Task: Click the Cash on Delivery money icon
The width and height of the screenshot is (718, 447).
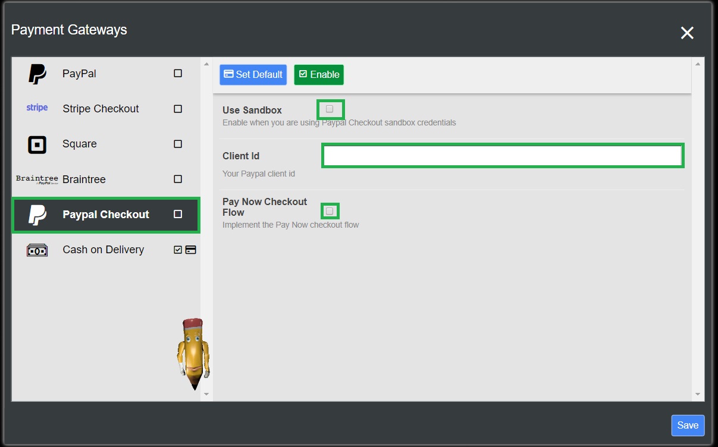Action: click(x=36, y=250)
